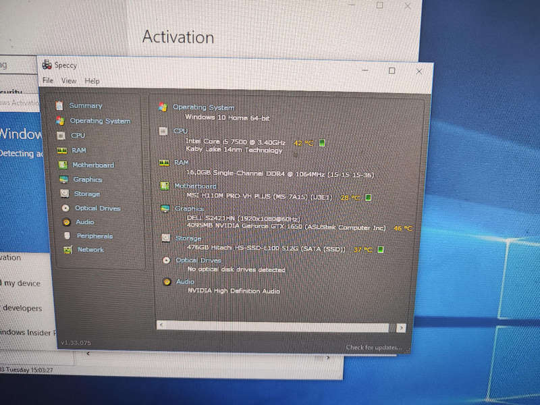Select the text 'Kaby Lake 14nm Technology'
Viewport: 540px width, 405px height.
tap(234, 149)
